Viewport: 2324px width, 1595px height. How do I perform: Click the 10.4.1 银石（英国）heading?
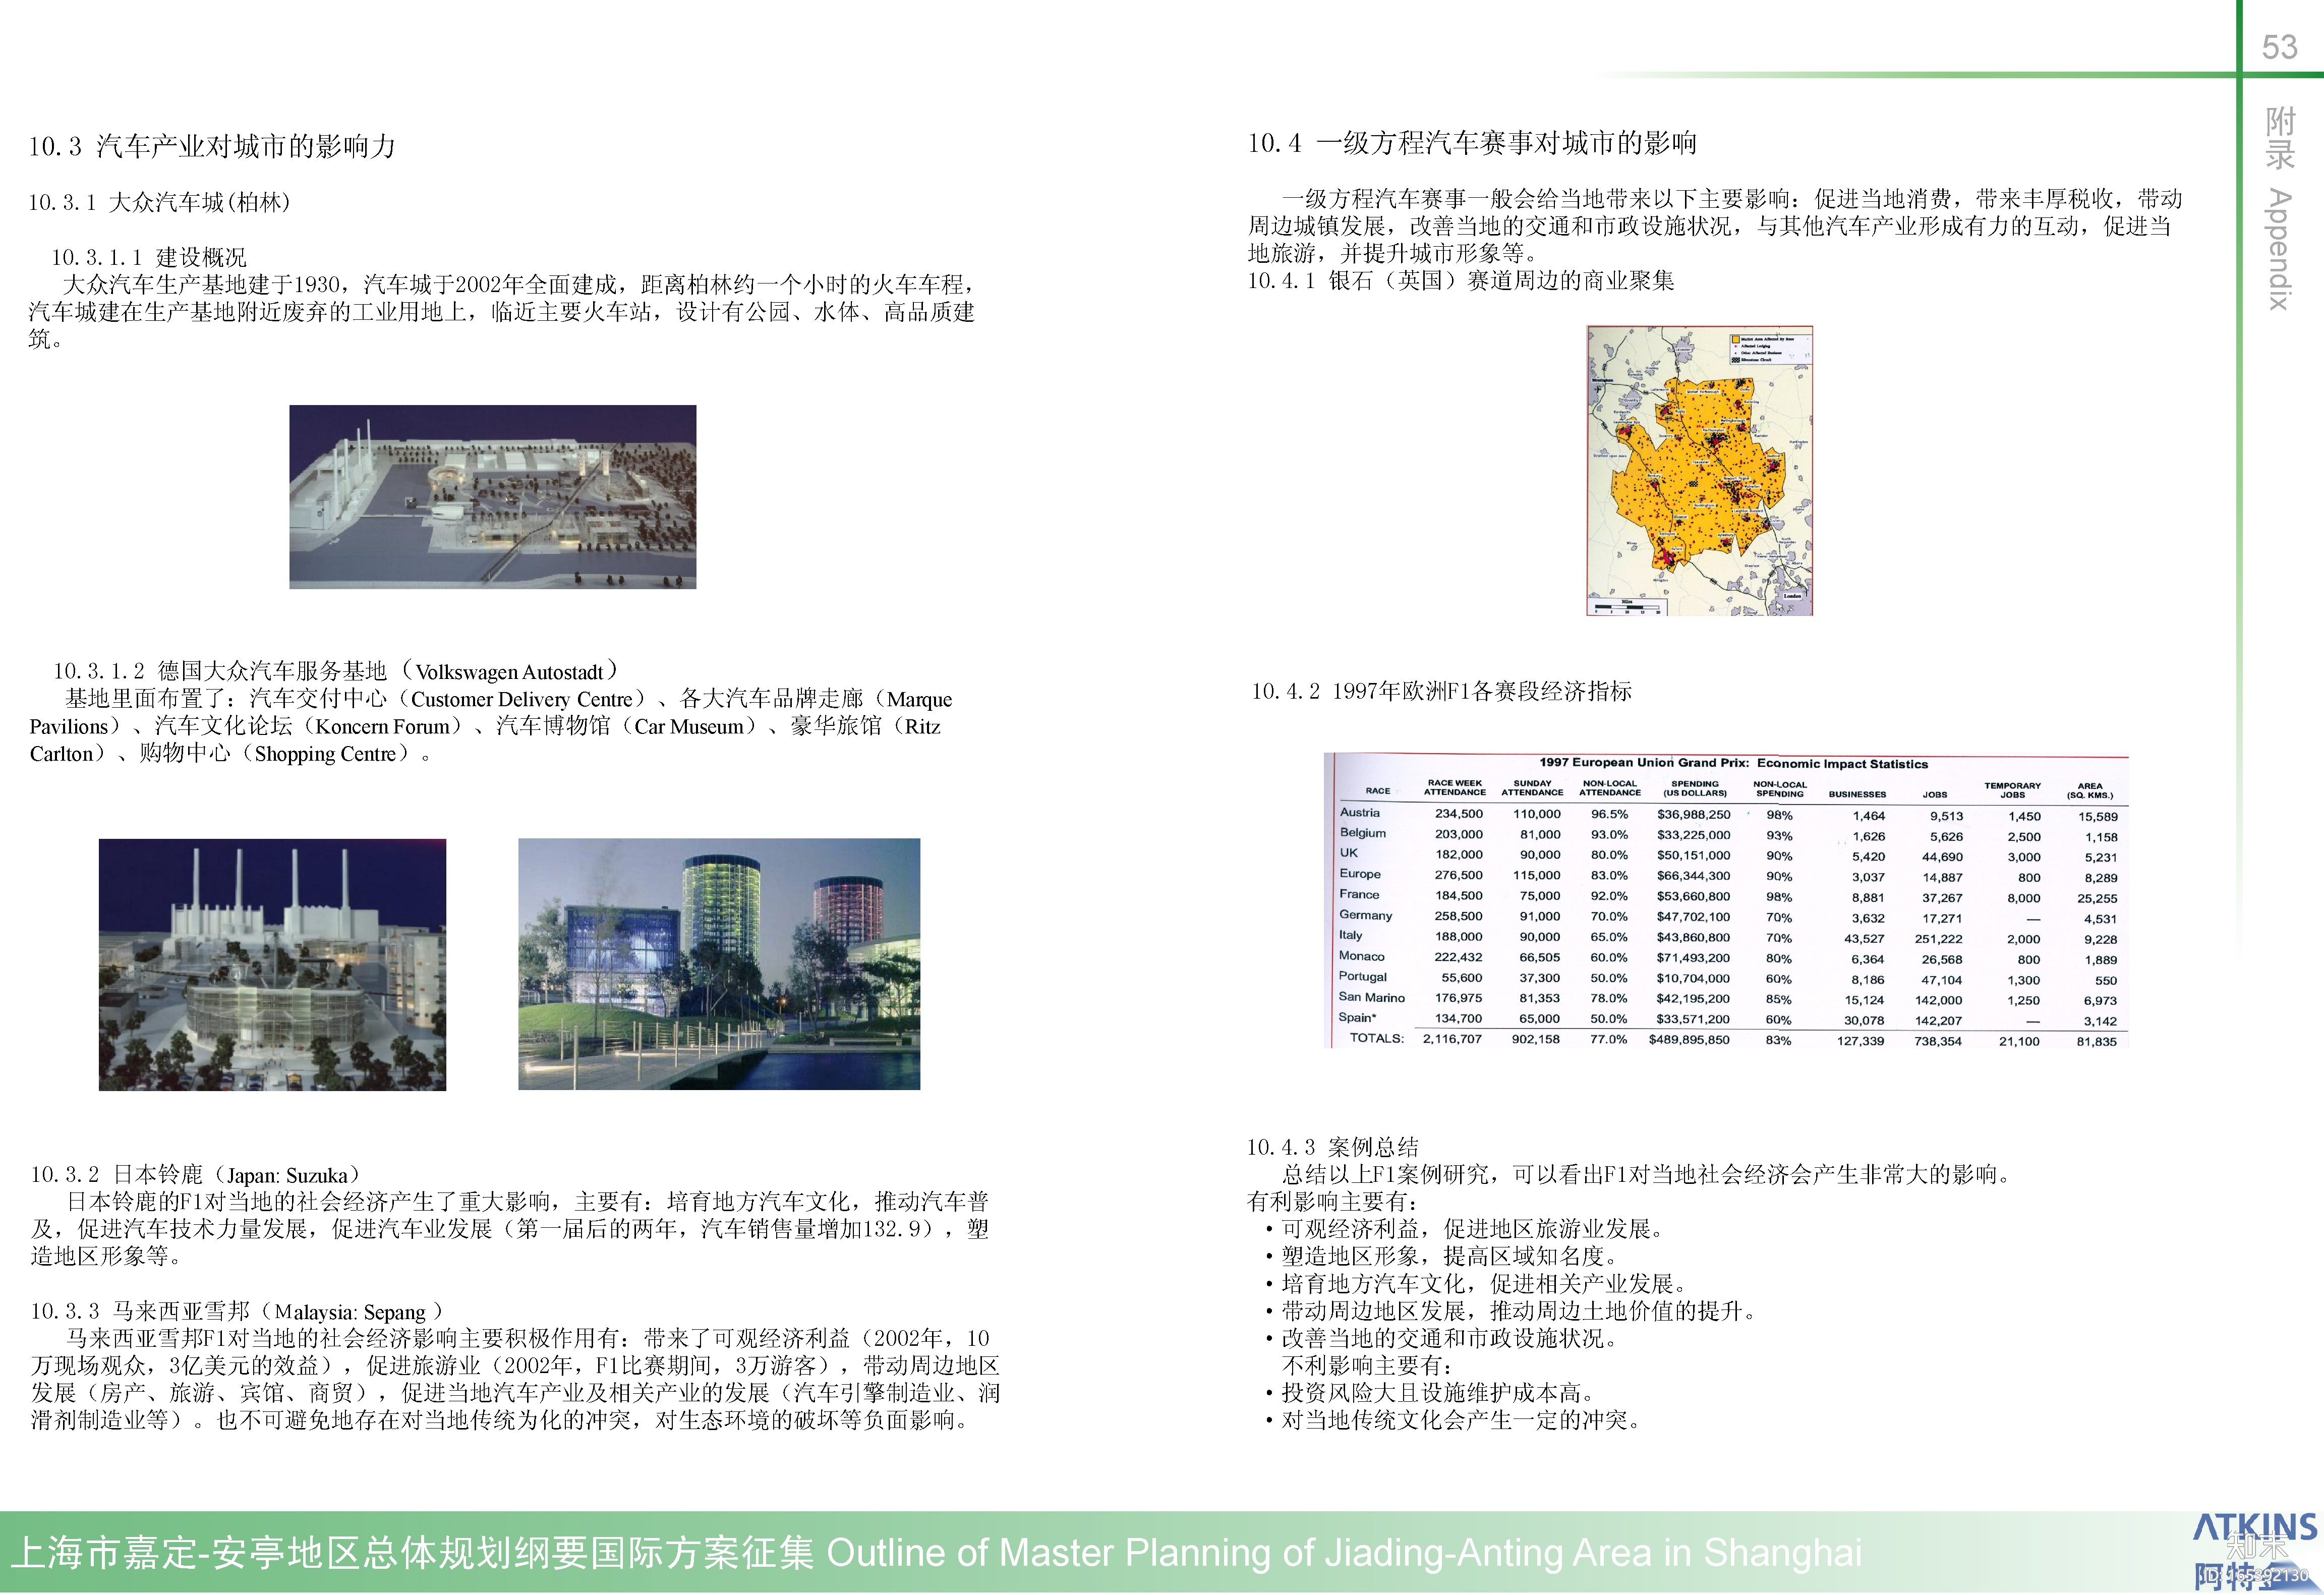tap(1460, 281)
